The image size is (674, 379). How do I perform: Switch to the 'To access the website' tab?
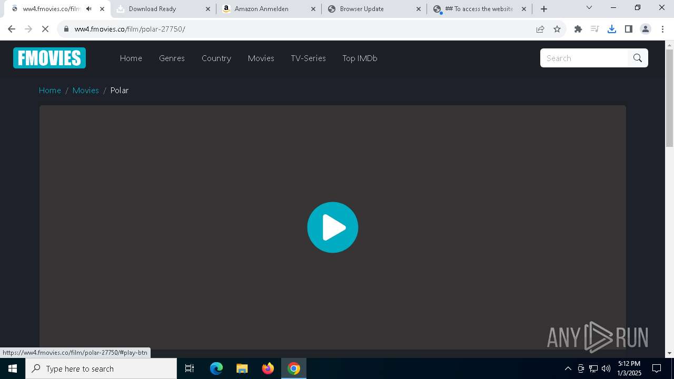(480, 9)
